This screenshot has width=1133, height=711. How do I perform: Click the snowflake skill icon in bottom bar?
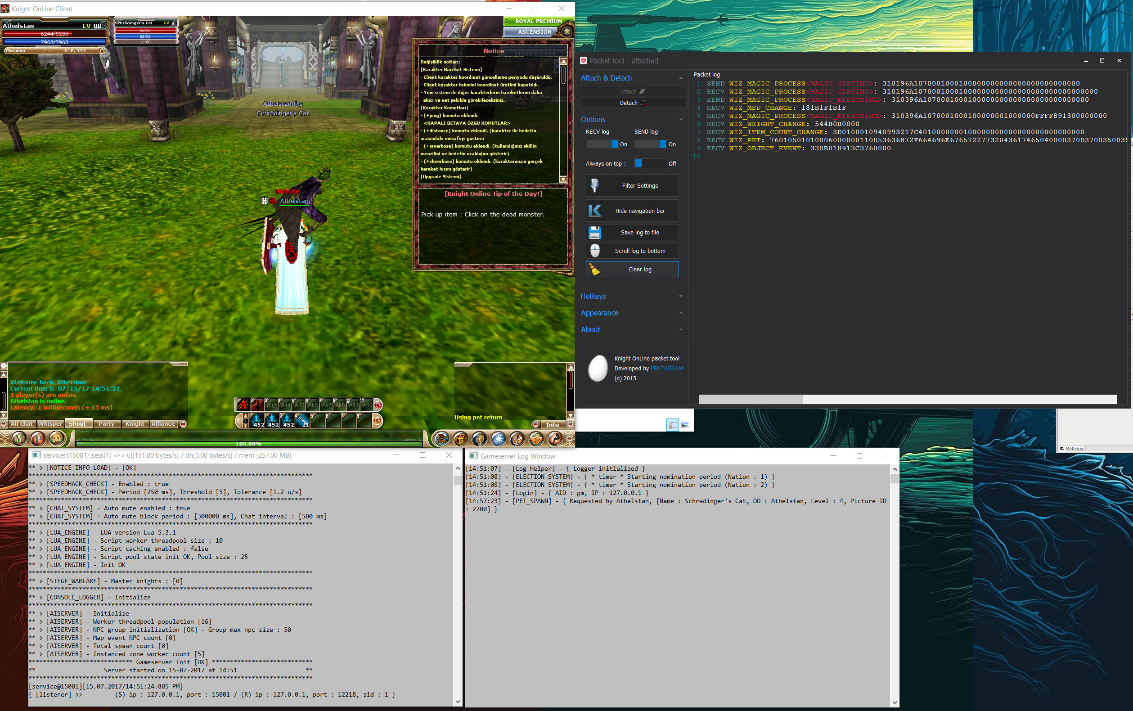pyautogui.click(x=499, y=439)
